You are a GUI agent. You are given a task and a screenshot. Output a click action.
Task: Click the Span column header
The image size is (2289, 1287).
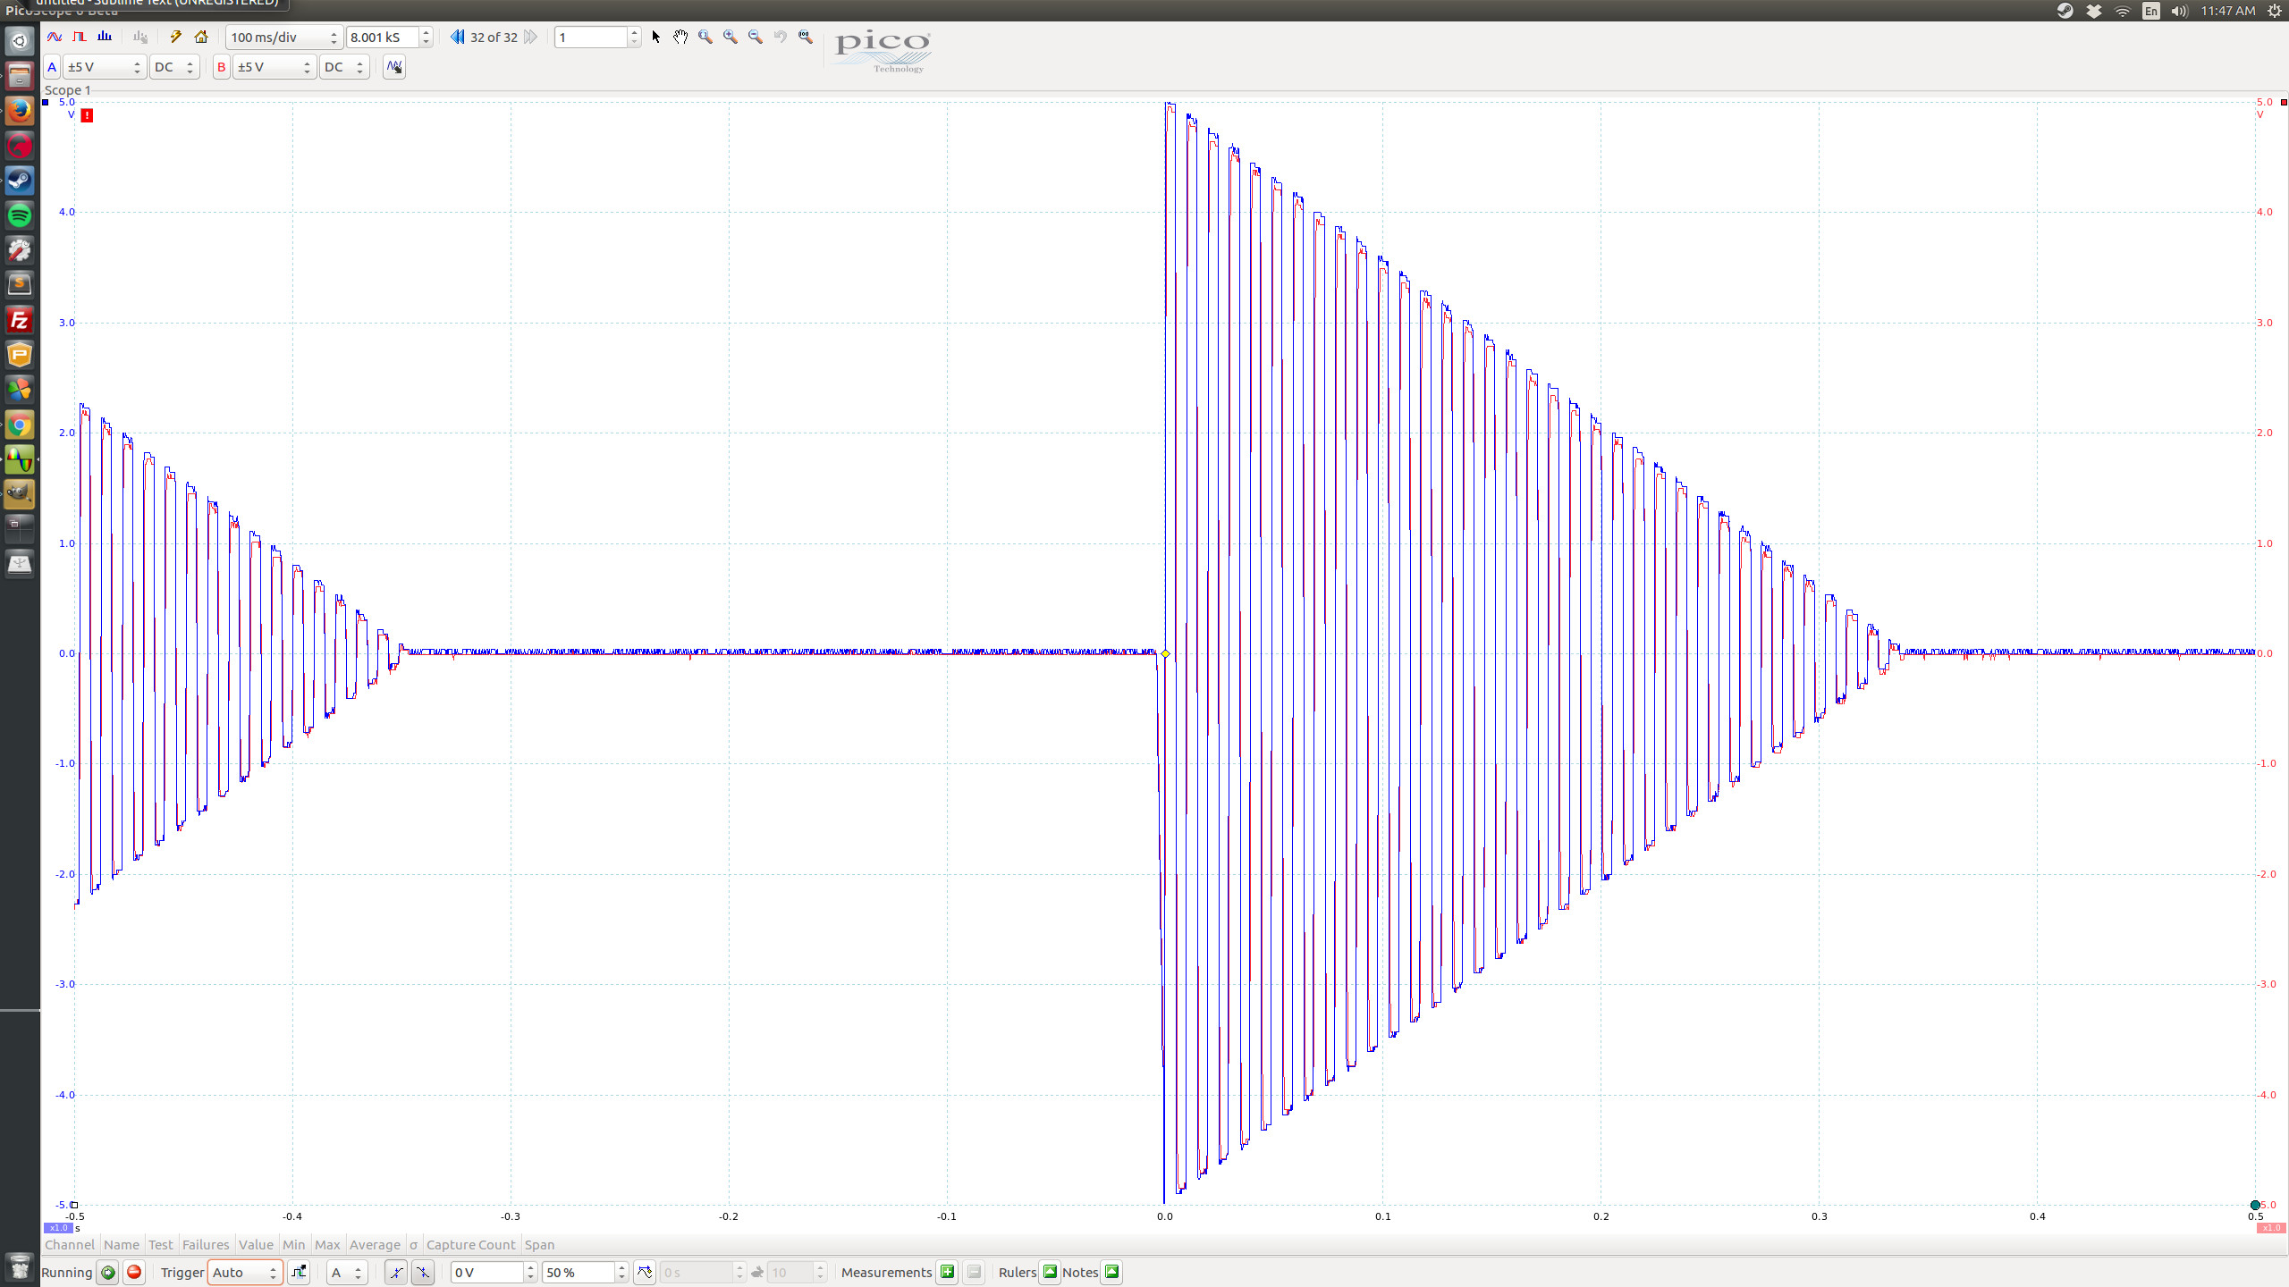click(x=539, y=1244)
